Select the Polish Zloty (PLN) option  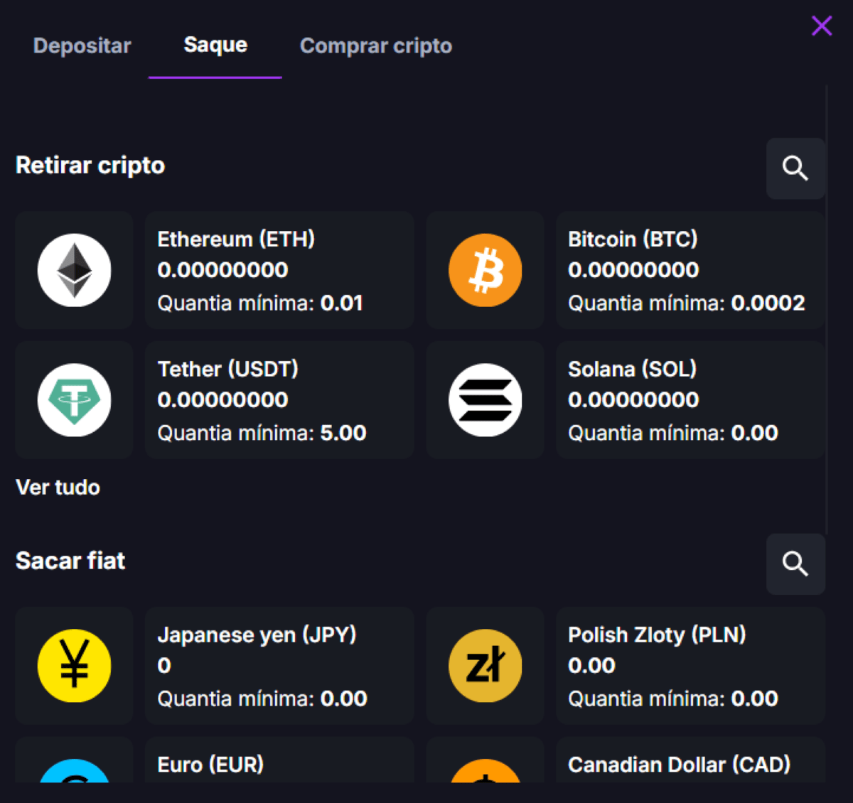[x=690, y=666]
